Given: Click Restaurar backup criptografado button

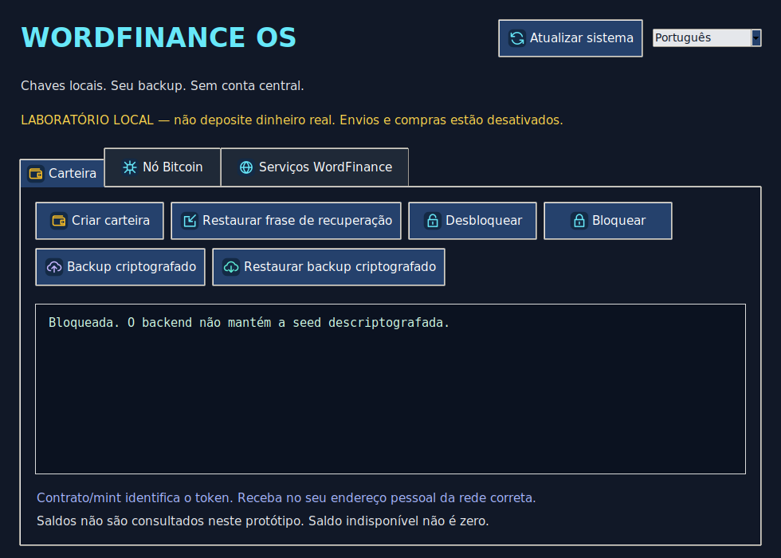Looking at the screenshot, I should pyautogui.click(x=328, y=267).
